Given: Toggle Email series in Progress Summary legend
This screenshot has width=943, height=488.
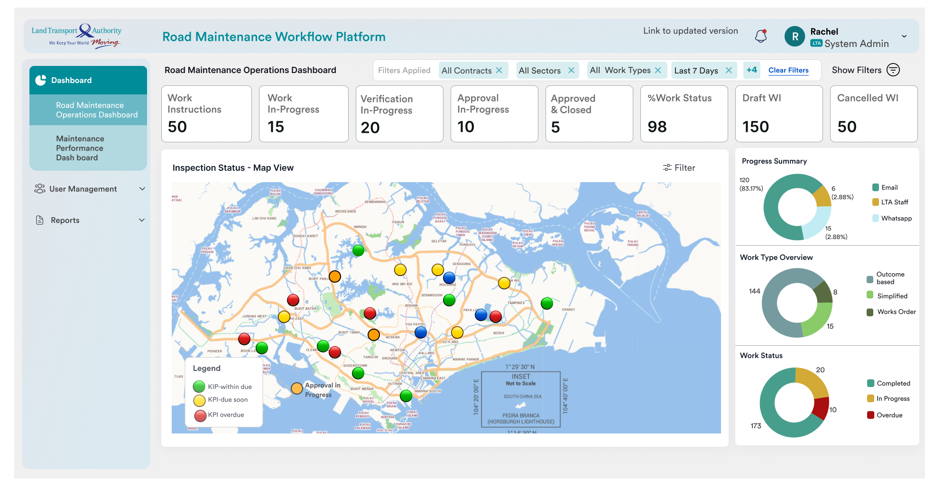Looking at the screenshot, I should click(x=885, y=187).
